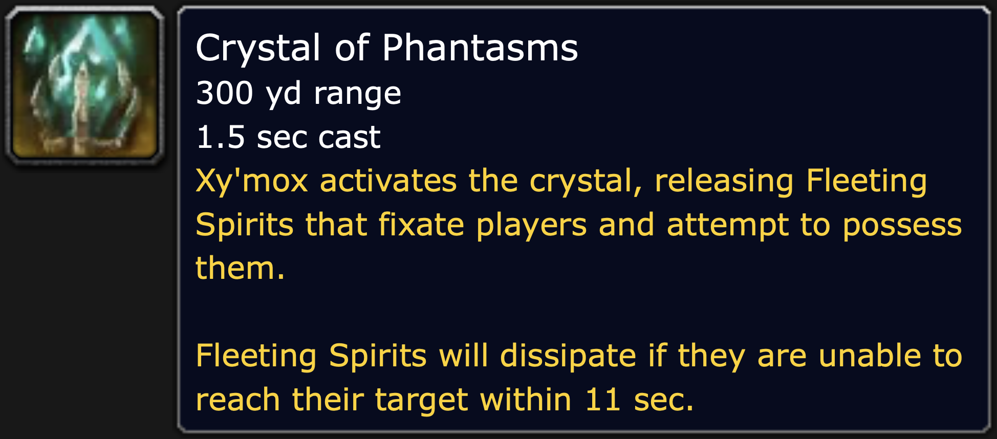997x439 pixels.
Task: Click the word 'crystal,' in the description
Action: pyautogui.click(x=586, y=182)
